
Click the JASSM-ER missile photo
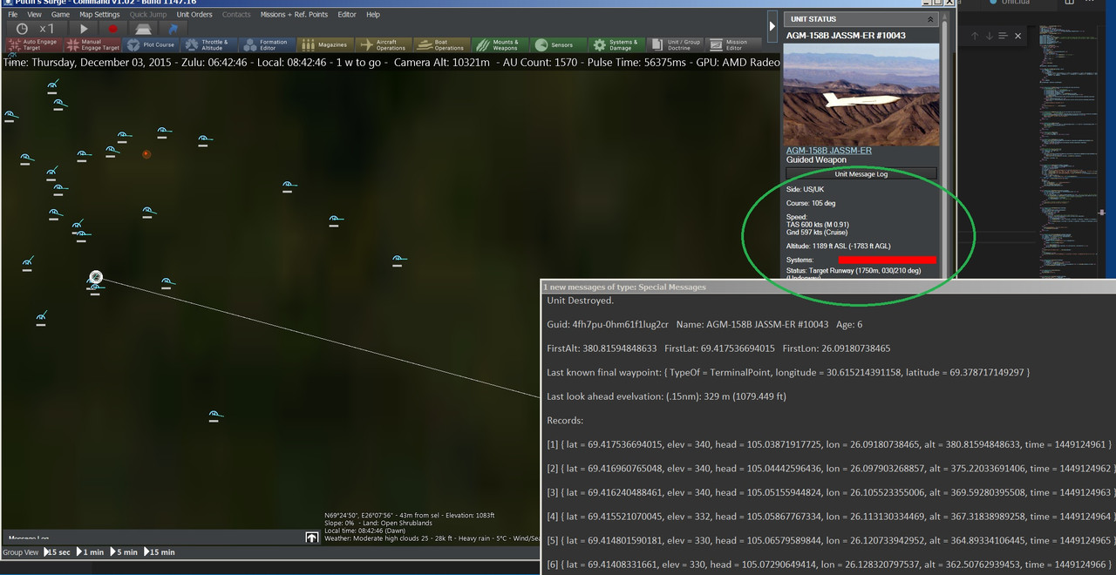(861, 94)
